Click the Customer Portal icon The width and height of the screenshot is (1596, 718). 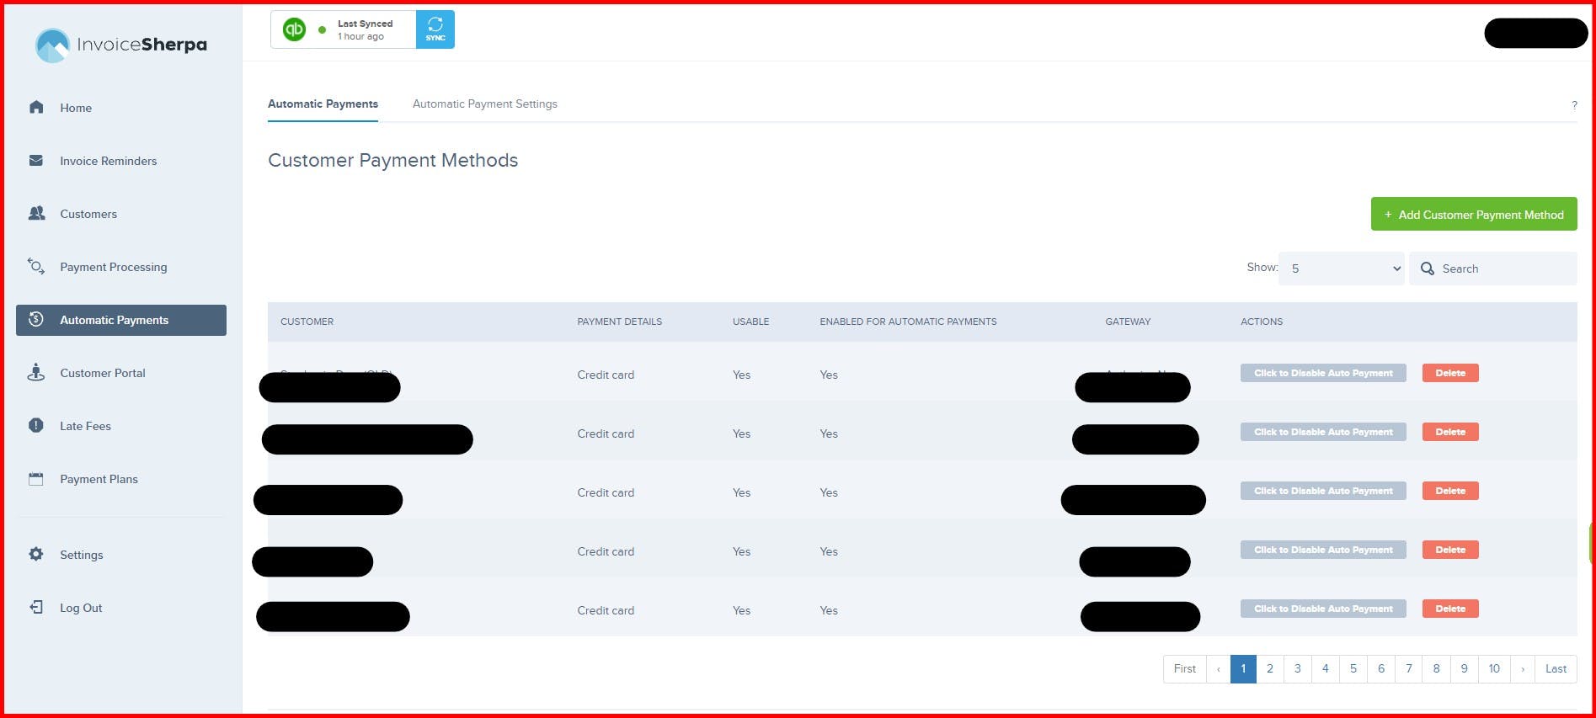pos(36,372)
